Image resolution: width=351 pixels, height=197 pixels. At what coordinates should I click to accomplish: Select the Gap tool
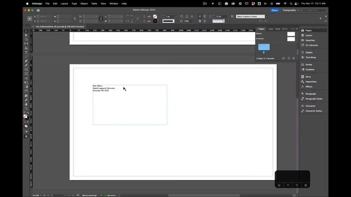point(26,44)
